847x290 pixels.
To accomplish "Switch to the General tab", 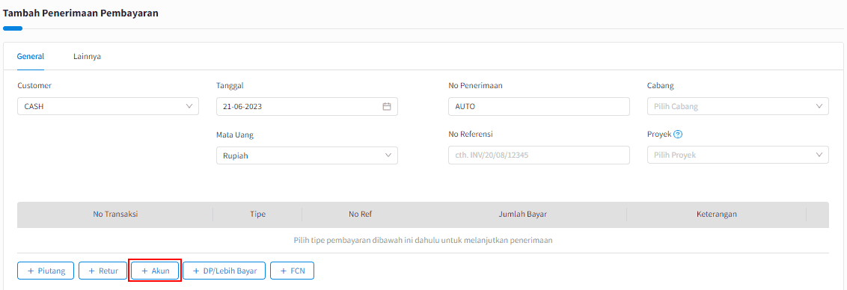I will coord(30,56).
